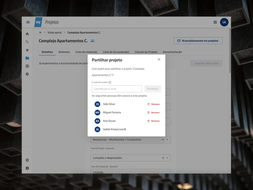This screenshot has height=190, width=253.
Task: Click the 'Isabel Amaya (você)' text
Action: pos(115,129)
